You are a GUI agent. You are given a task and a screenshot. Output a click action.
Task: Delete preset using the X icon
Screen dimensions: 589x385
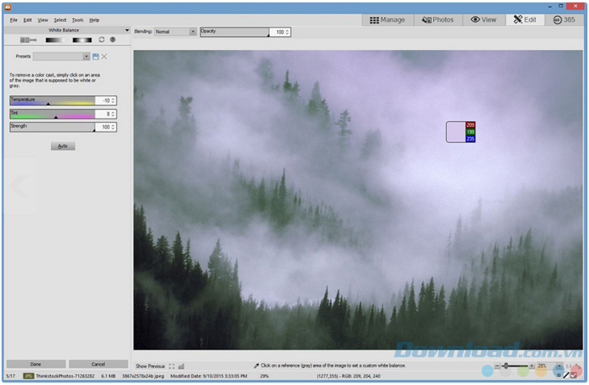[104, 56]
